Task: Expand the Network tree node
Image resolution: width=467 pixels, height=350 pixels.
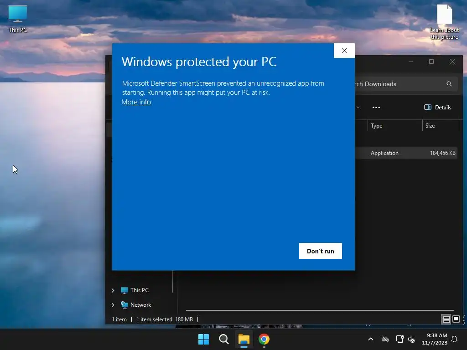Action: 113,305
